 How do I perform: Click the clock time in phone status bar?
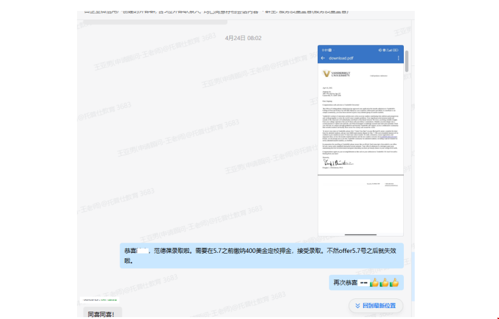323,50
